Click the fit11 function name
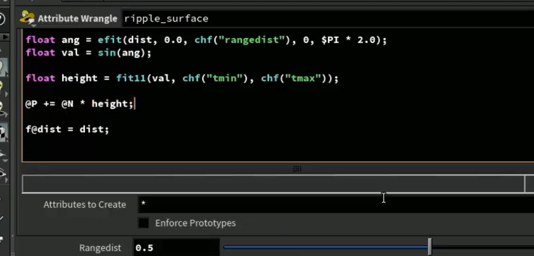The image size is (534, 256). pos(131,78)
